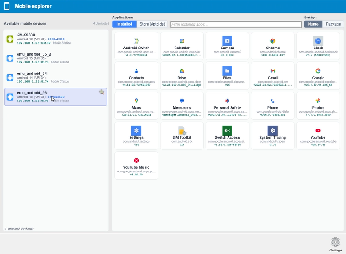Switch to the Store (Aptoide) tab
Image resolution: width=346 pixels, height=254 pixels.
pos(153,24)
